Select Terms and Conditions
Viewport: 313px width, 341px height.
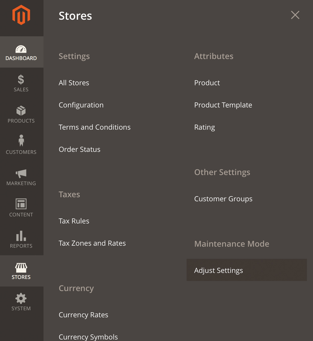click(x=95, y=127)
